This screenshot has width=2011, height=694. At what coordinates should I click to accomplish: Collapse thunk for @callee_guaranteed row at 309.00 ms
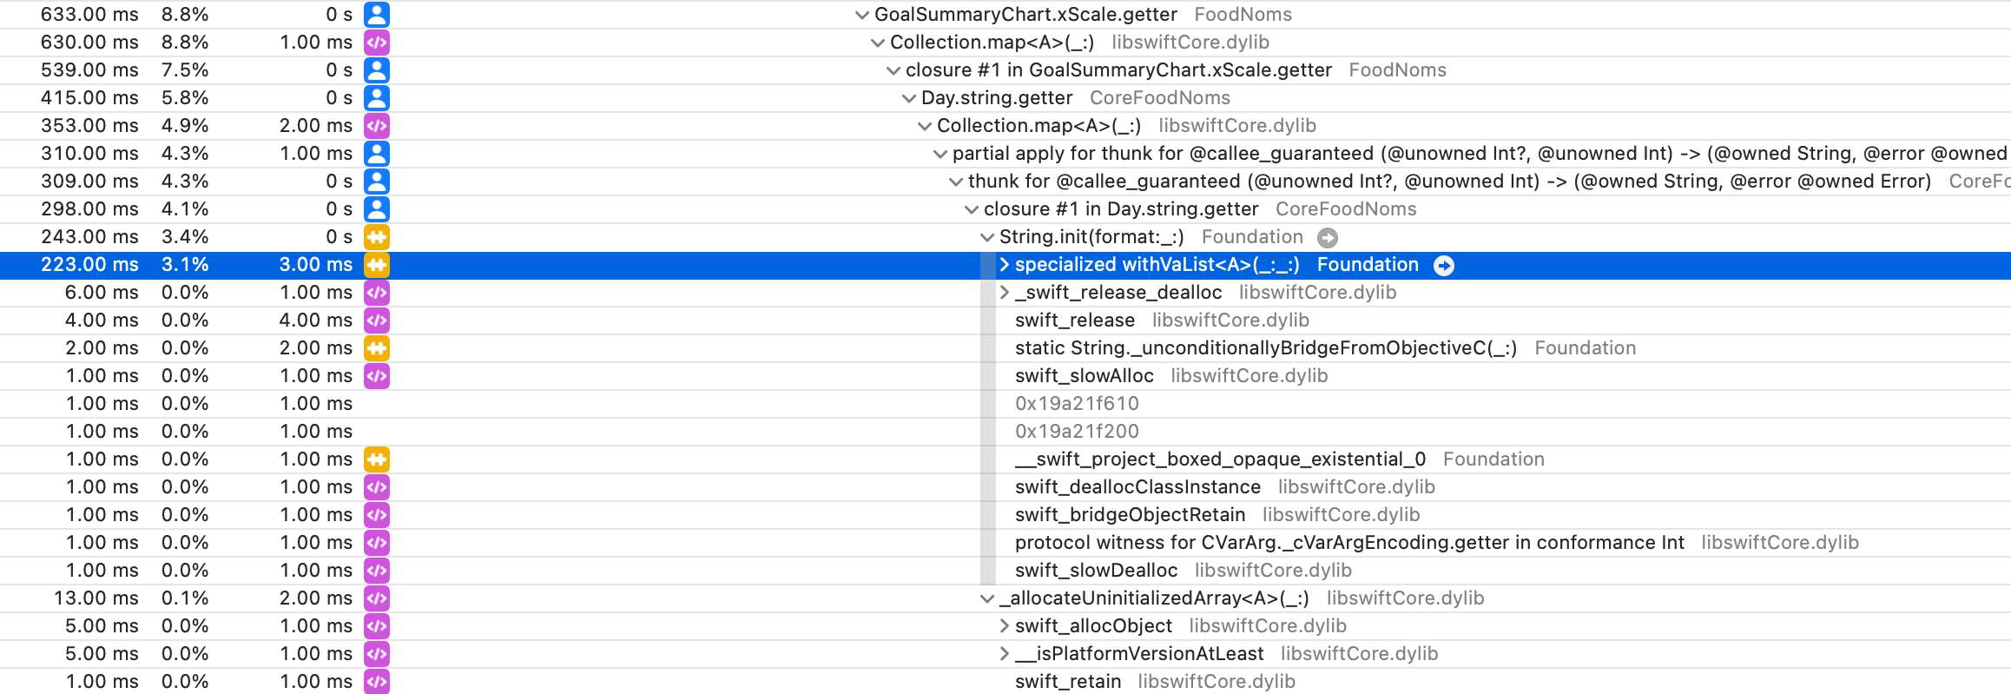[955, 182]
